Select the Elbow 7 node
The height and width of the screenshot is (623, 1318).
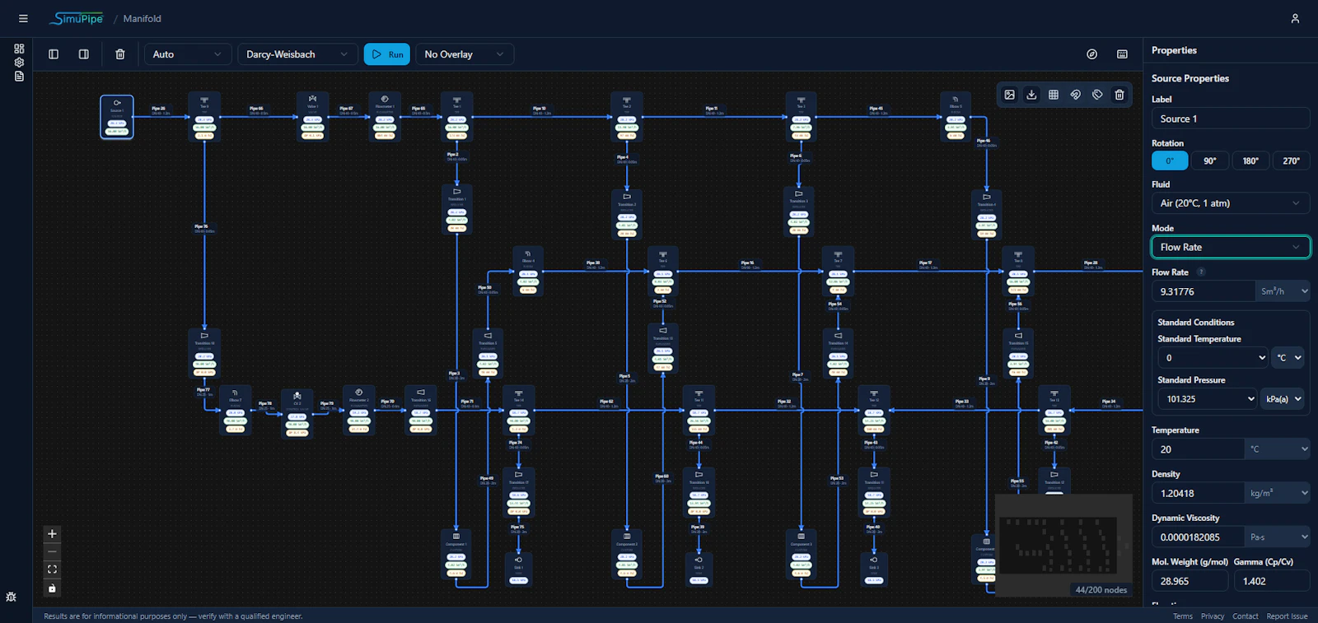point(235,410)
